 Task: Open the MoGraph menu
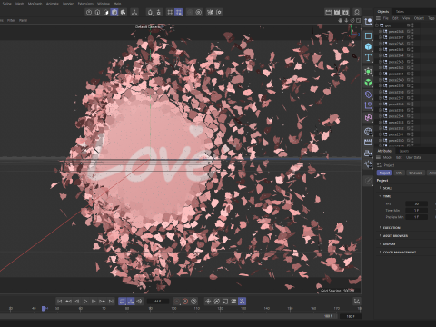point(35,4)
